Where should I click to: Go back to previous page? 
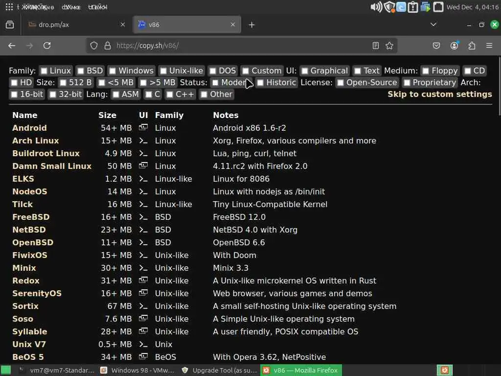point(12,46)
